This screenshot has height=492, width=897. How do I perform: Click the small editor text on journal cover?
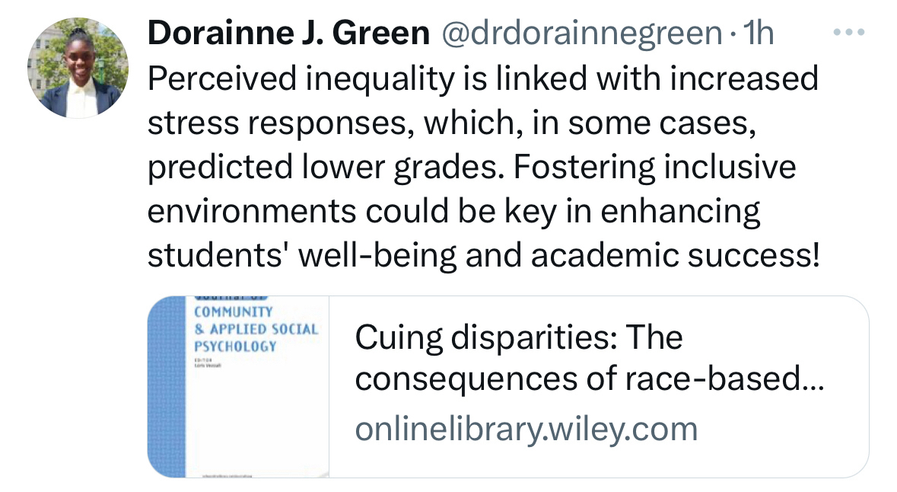pos(209,364)
